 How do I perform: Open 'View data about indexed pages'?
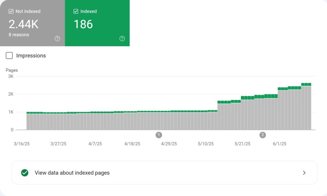72,173
